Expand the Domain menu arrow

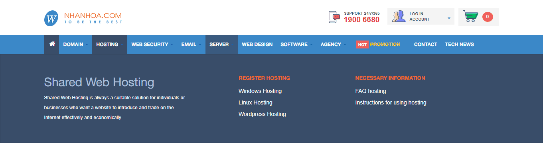pyautogui.click(x=87, y=44)
